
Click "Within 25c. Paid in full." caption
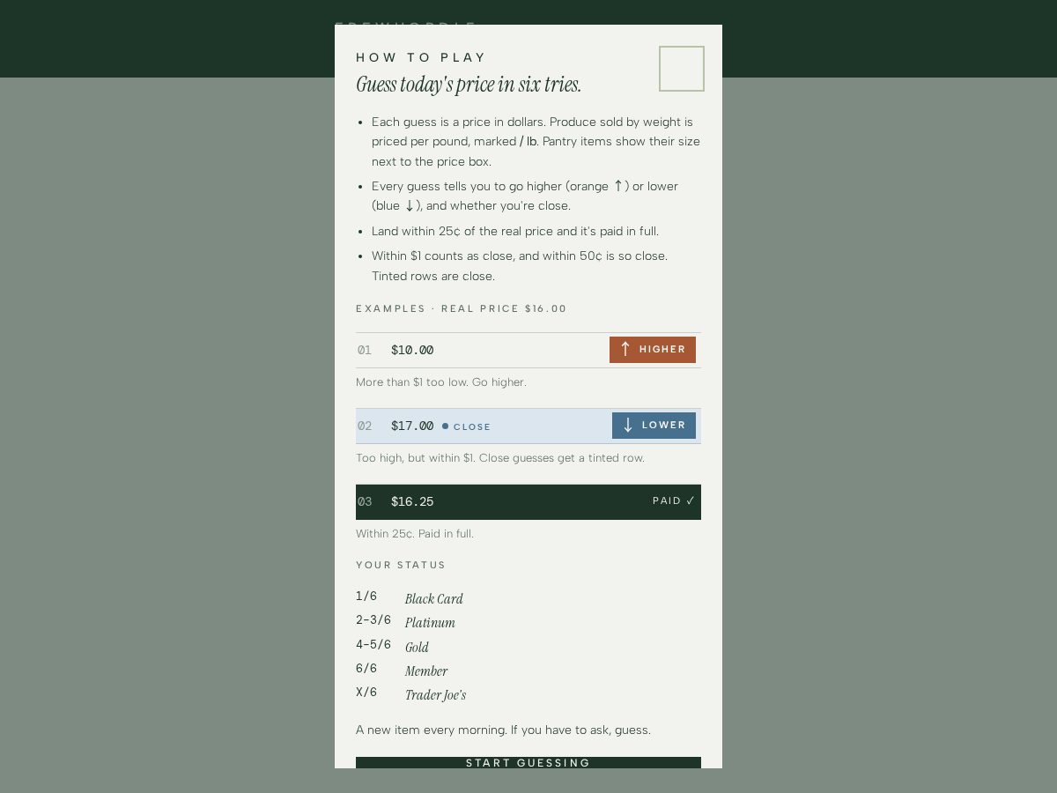click(x=415, y=534)
